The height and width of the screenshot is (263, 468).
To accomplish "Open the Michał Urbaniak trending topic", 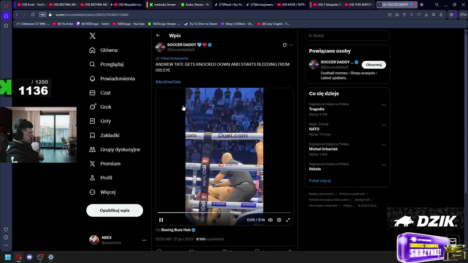I will tap(323, 149).
